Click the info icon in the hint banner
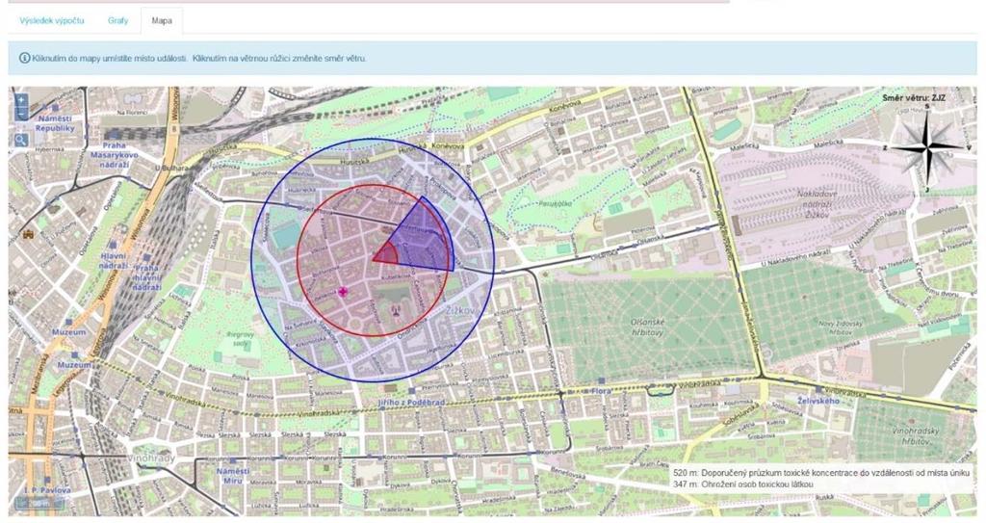 (24, 58)
